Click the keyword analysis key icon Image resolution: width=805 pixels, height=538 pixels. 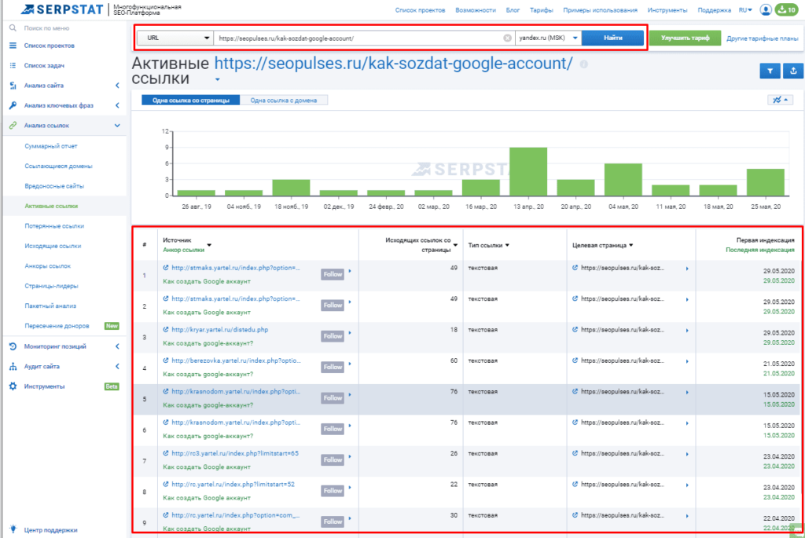13,105
